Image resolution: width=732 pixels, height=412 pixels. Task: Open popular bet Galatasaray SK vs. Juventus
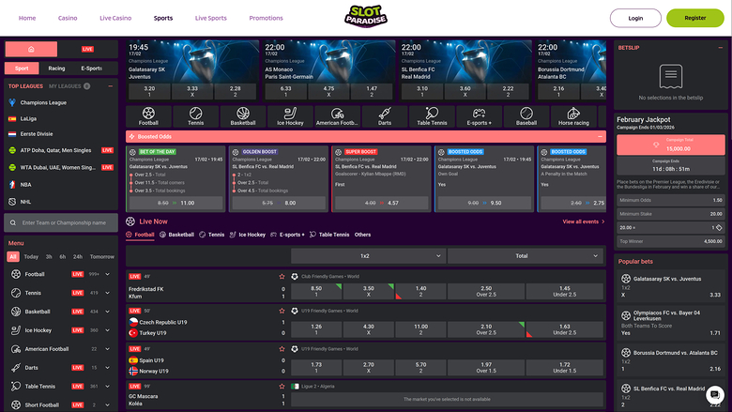click(670, 286)
